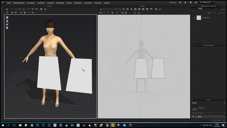Viewport: 227px width, 128px height.
Task: Select the right skirt pattern in the 2D window
Action: click(x=159, y=68)
